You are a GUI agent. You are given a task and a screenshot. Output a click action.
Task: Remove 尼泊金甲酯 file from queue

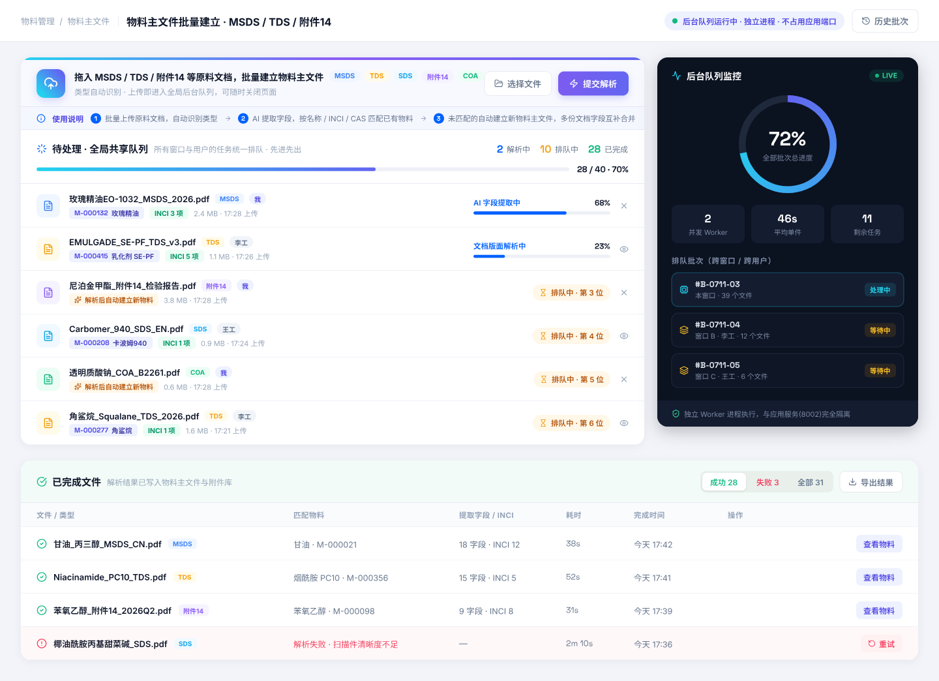point(624,292)
